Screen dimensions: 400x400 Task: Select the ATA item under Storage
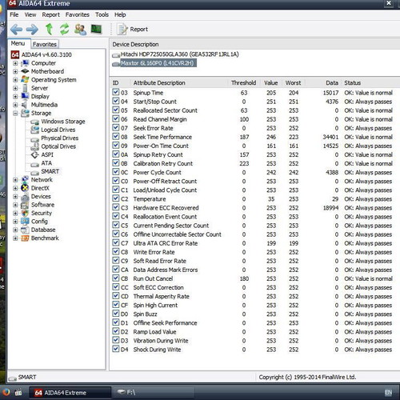coord(46,163)
